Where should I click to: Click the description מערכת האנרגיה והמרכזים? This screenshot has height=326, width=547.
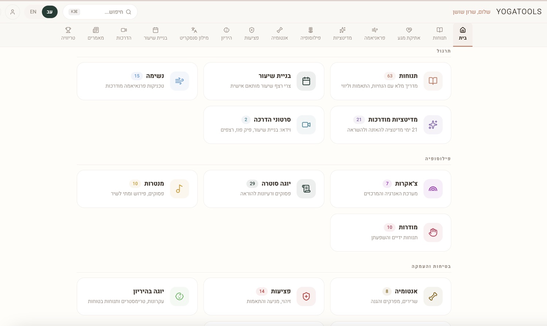coord(391,194)
